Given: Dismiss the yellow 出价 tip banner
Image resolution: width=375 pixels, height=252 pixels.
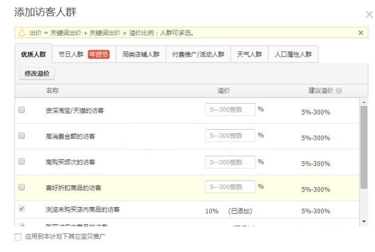Looking at the screenshot, I should point(361,33).
